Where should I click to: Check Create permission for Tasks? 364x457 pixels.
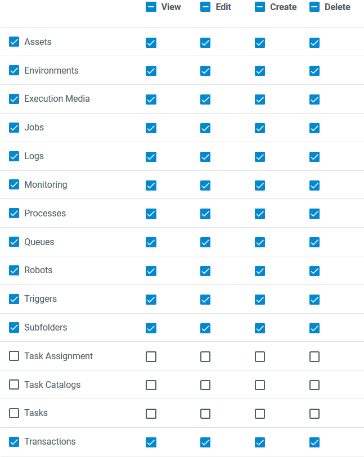[260, 414]
